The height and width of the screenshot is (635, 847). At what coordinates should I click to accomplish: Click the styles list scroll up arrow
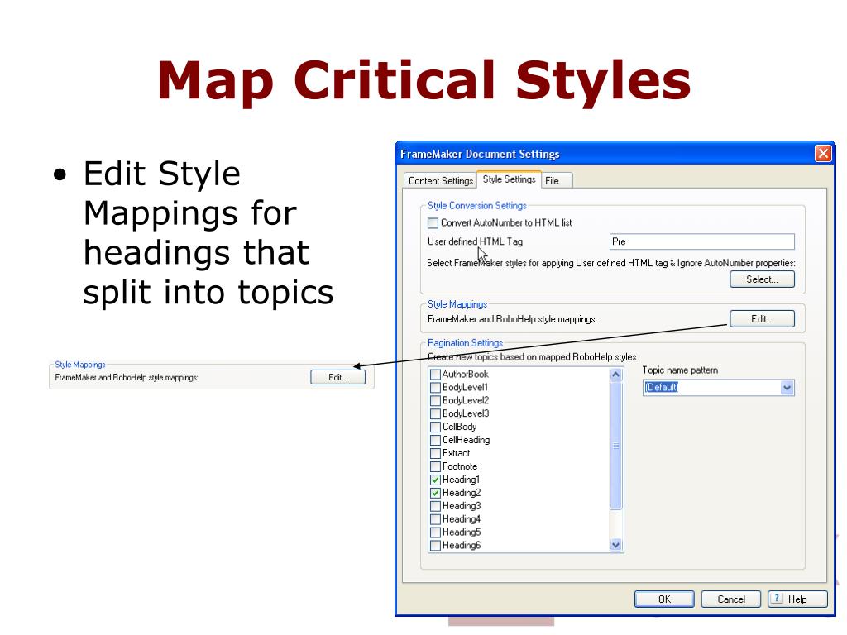(x=615, y=375)
